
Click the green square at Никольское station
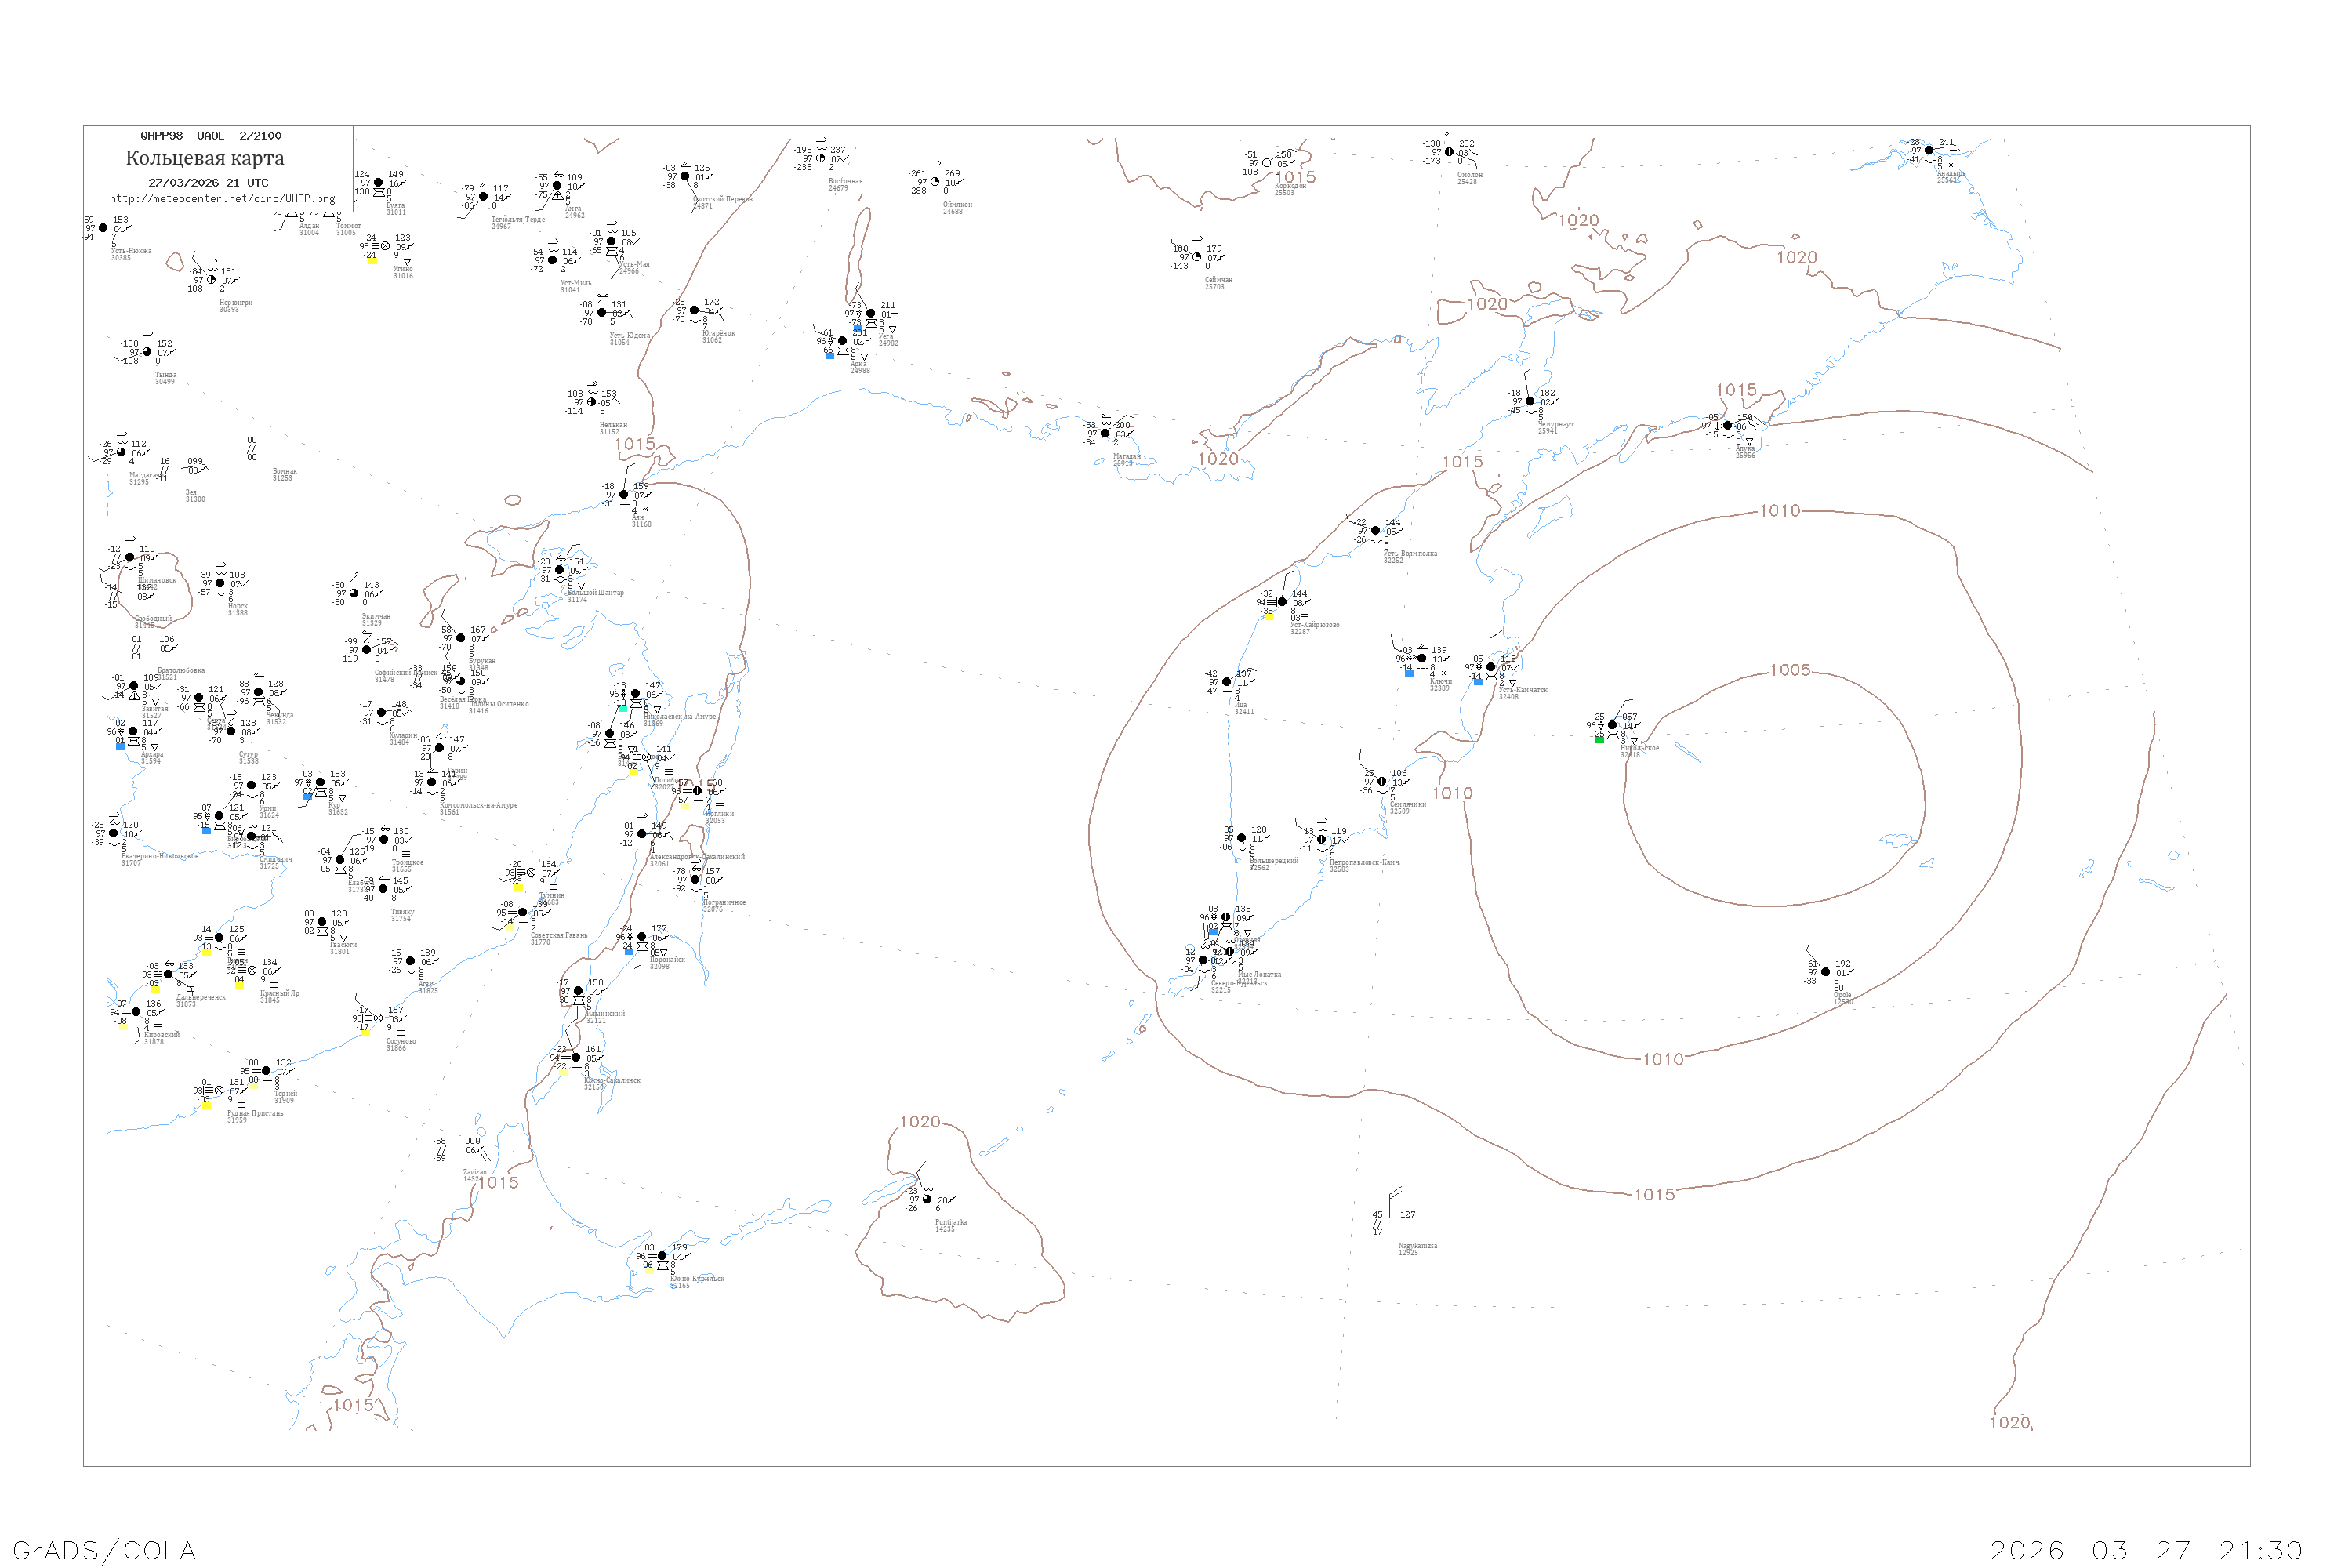point(1599,740)
